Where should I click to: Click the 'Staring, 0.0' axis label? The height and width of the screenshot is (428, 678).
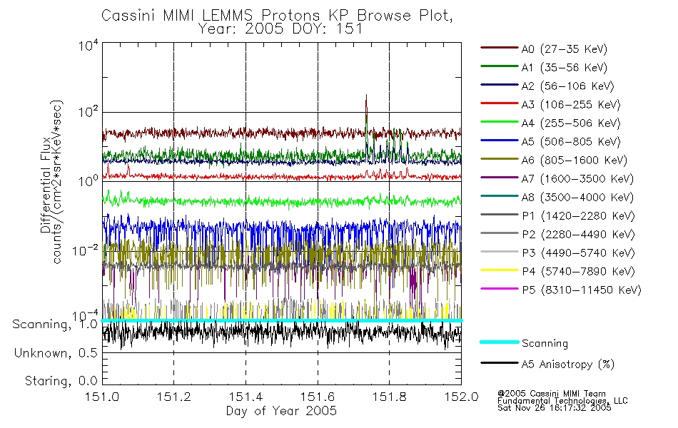(61, 381)
